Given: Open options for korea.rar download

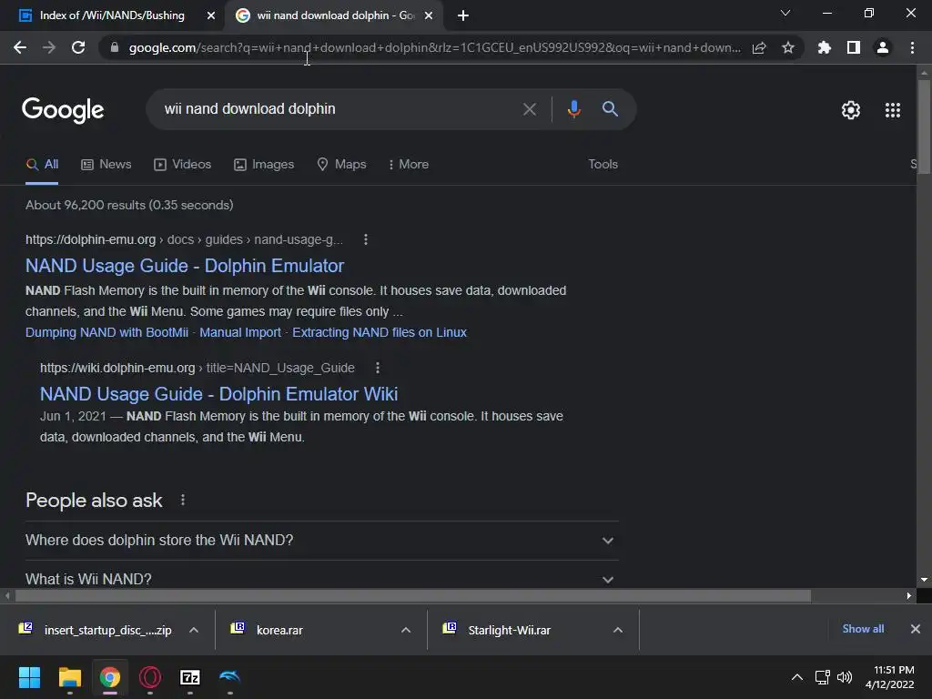Looking at the screenshot, I should coord(406,630).
